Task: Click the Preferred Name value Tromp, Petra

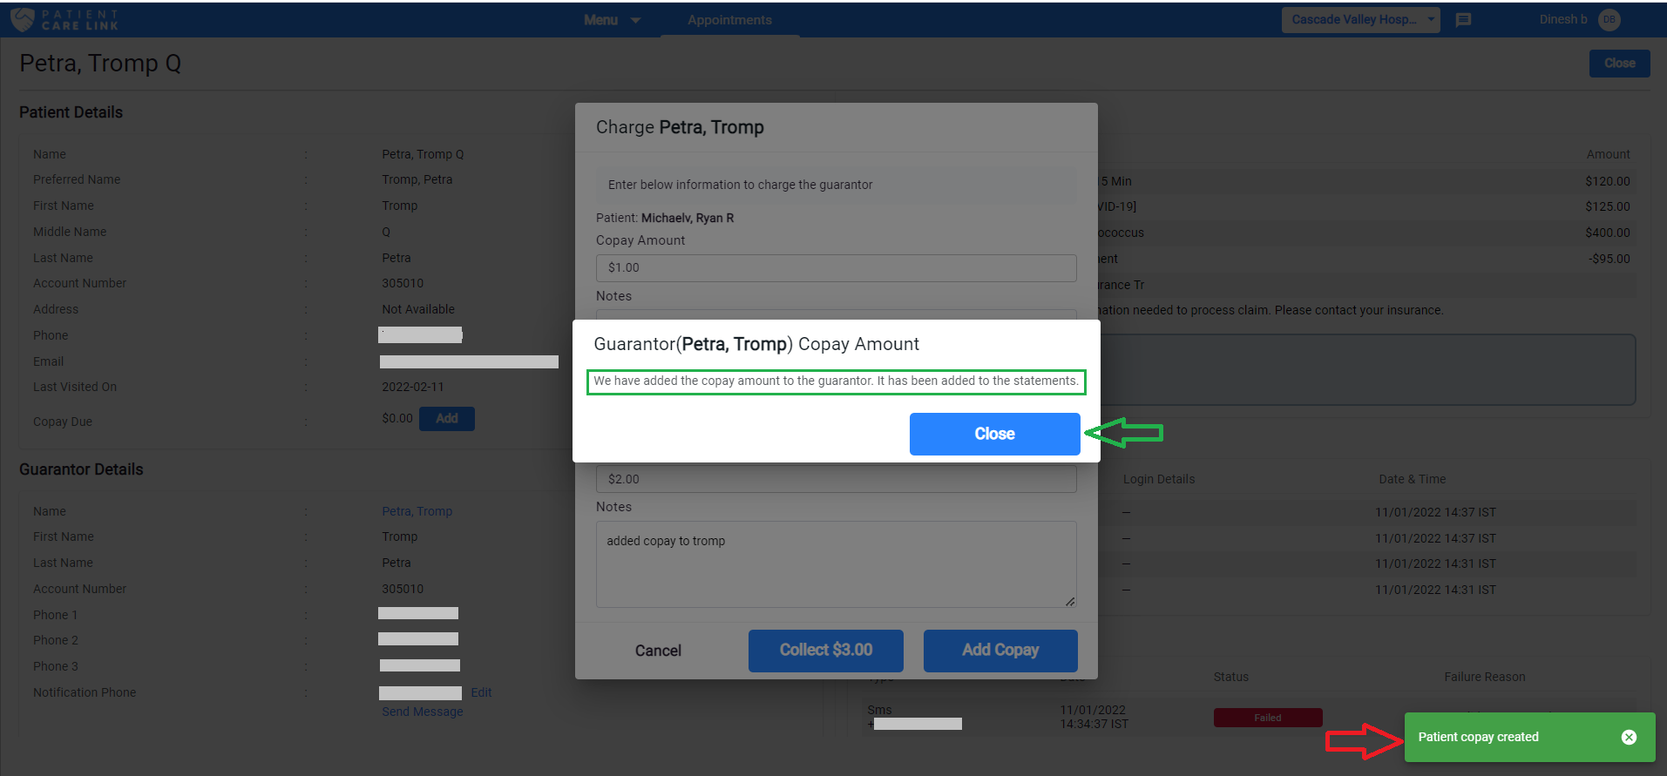Action: 417,179
